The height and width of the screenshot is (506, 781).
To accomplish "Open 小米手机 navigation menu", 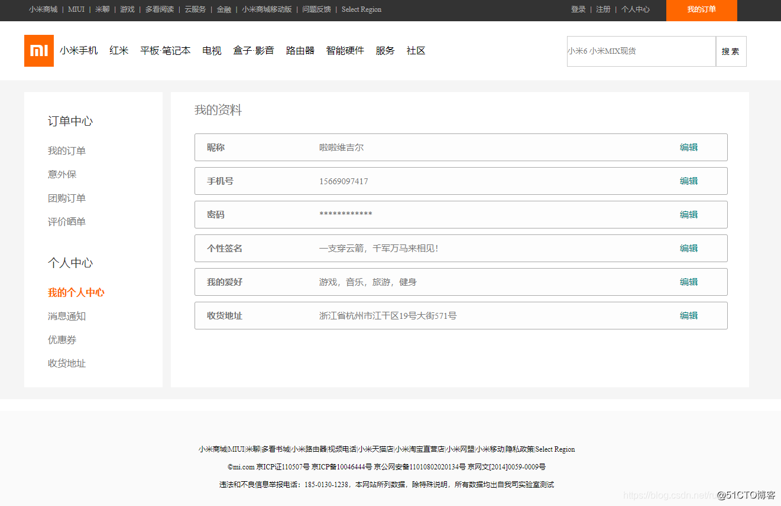I will 79,51.
